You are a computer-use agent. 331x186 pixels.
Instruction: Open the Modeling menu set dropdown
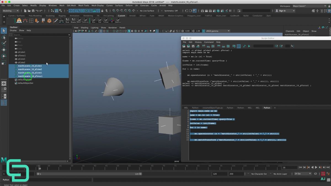[x=10, y=11]
